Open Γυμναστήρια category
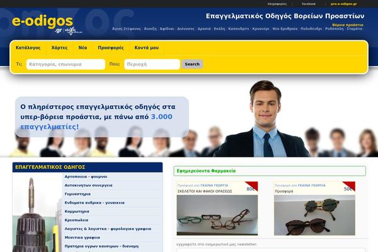This screenshot has width=378, height=252. 77,194
